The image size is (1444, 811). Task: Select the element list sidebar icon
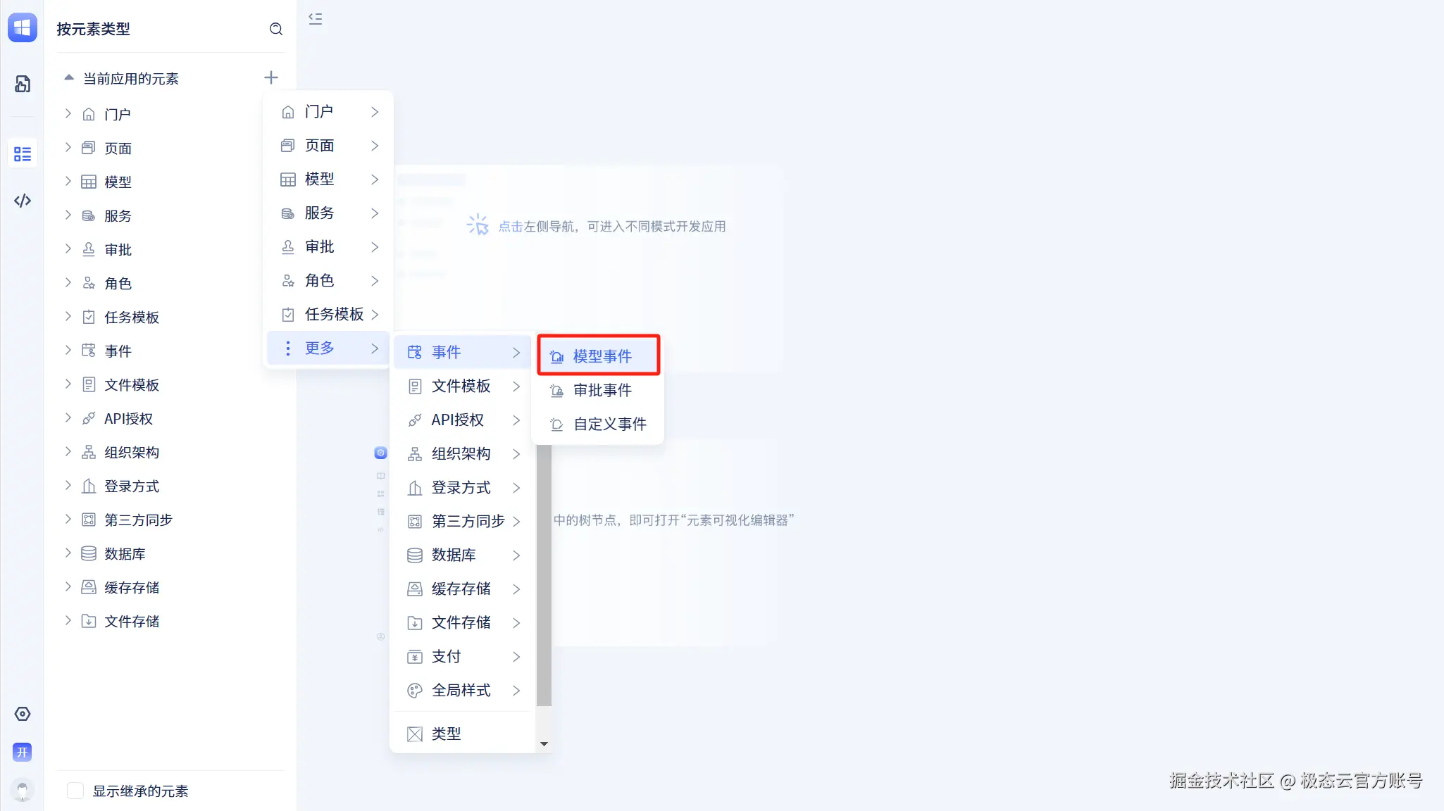click(23, 153)
